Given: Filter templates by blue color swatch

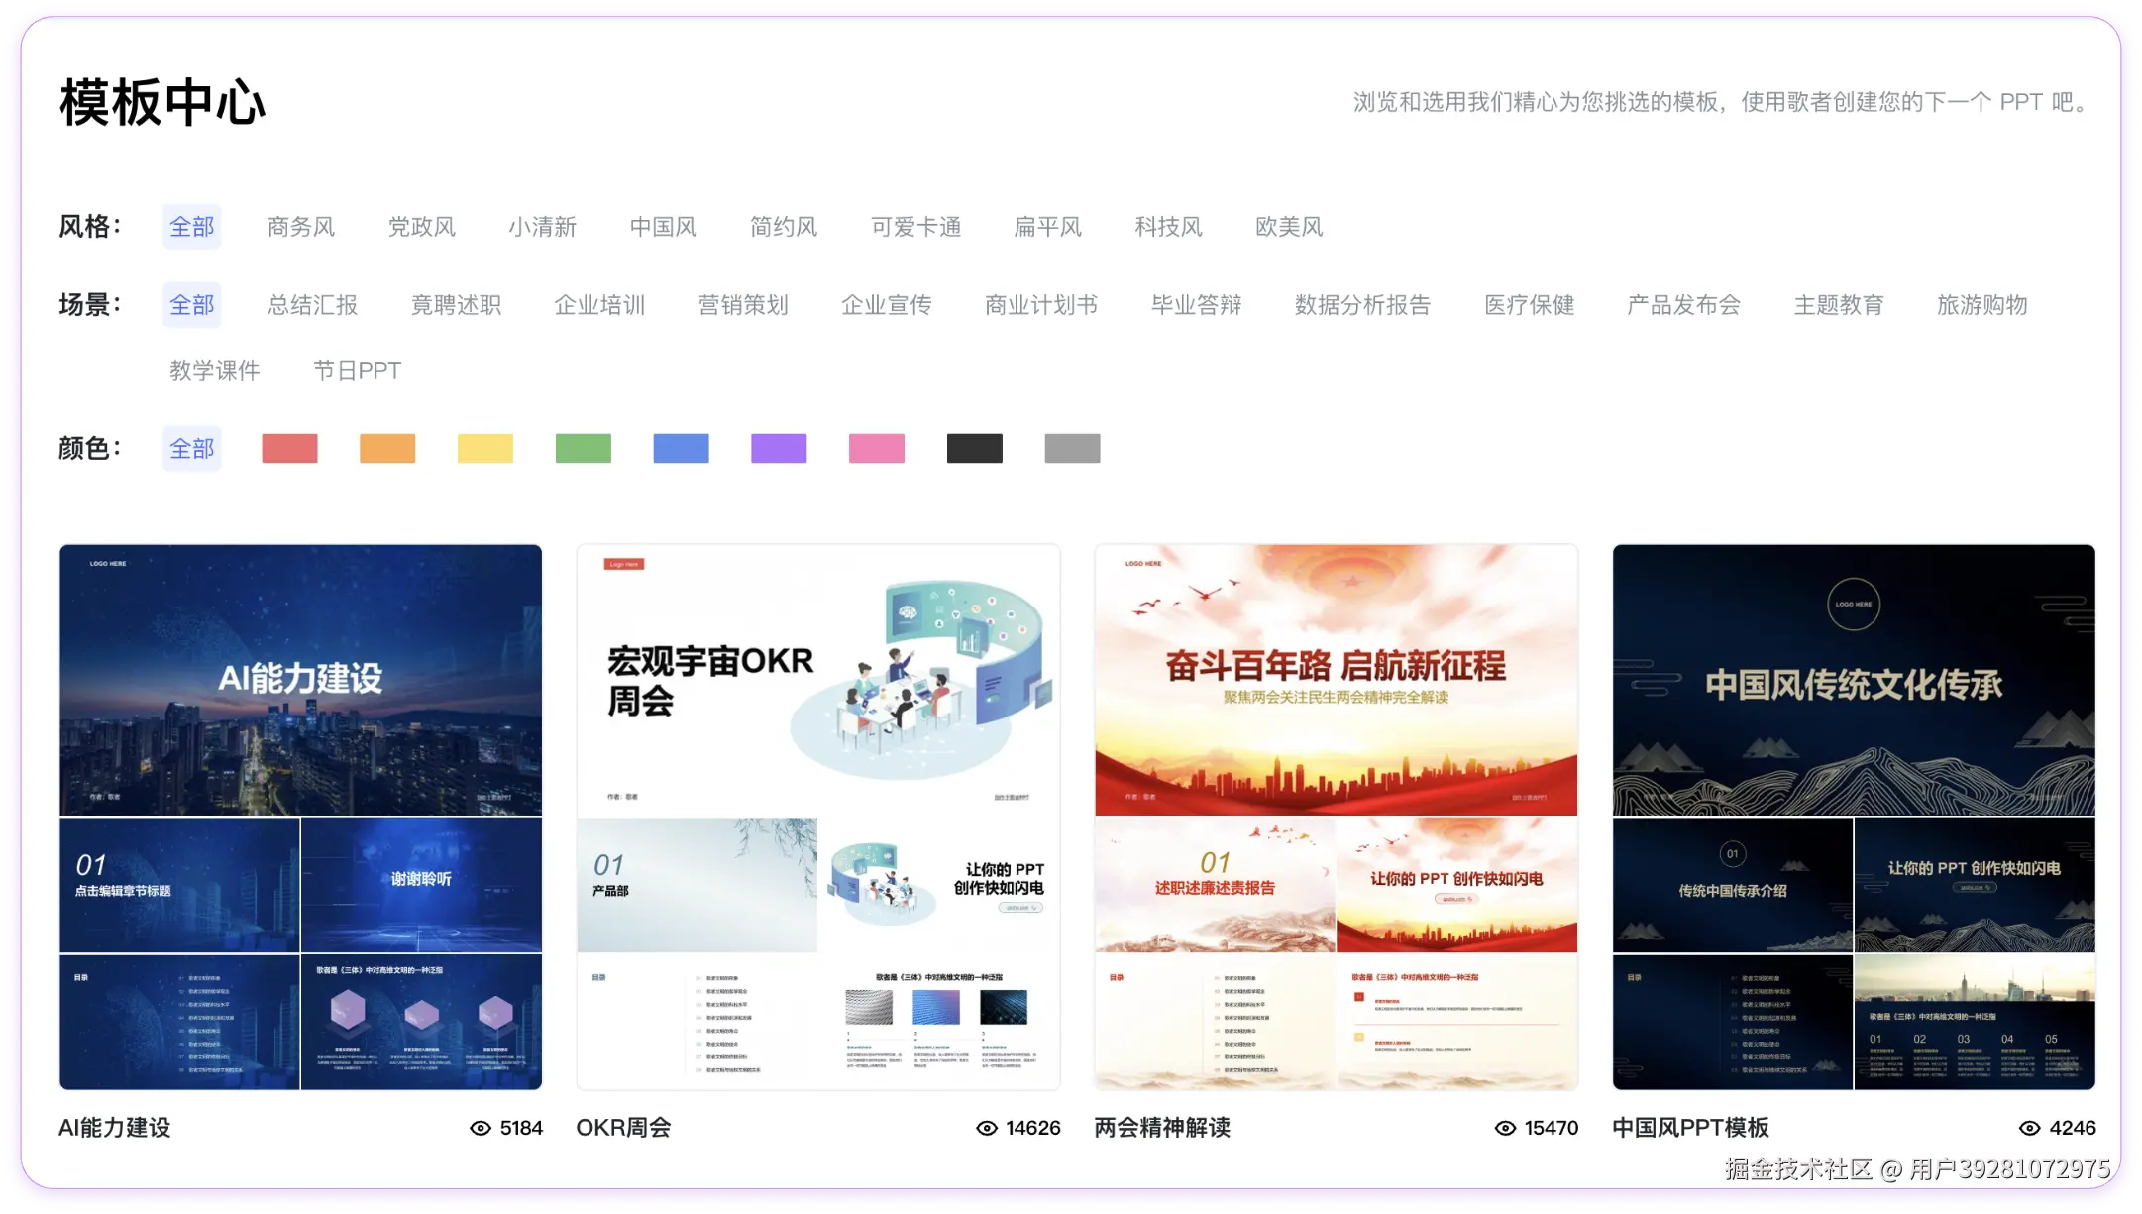Looking at the screenshot, I should [681, 449].
